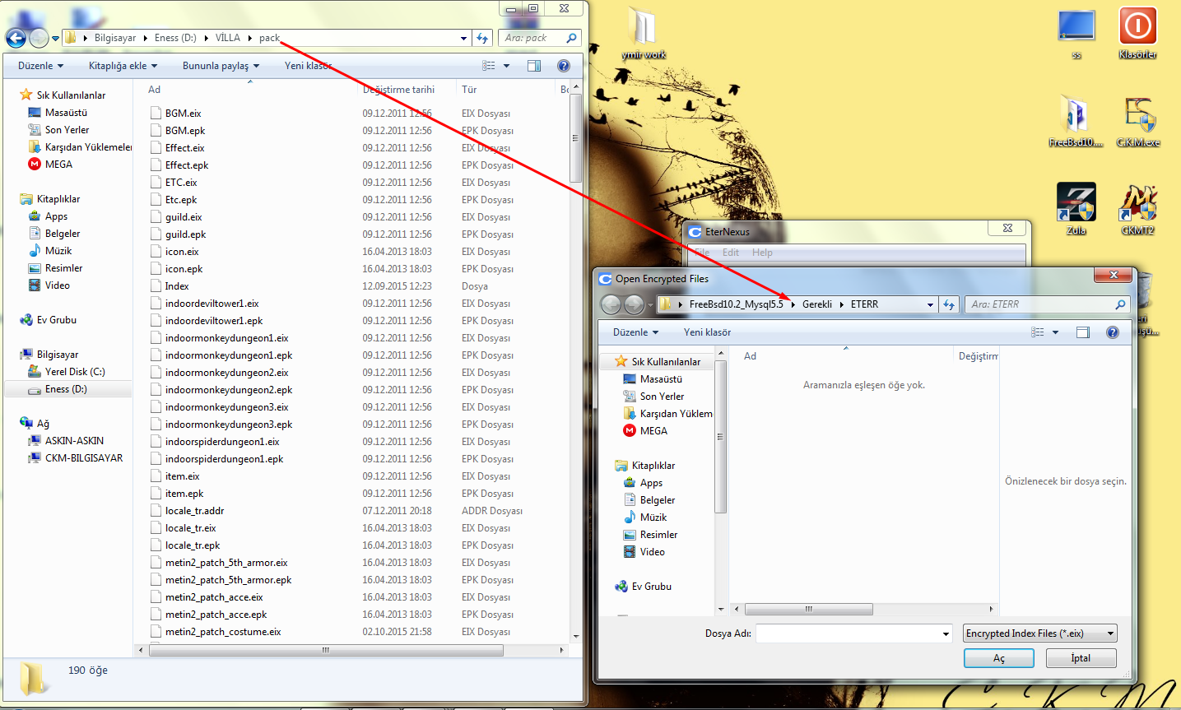The height and width of the screenshot is (710, 1181).
Task: Select Eness (D:) in Explorer sidebar
Action: 66,389
